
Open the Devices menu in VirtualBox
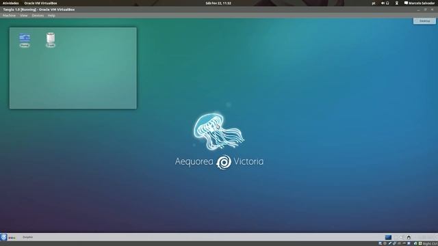pos(38,16)
